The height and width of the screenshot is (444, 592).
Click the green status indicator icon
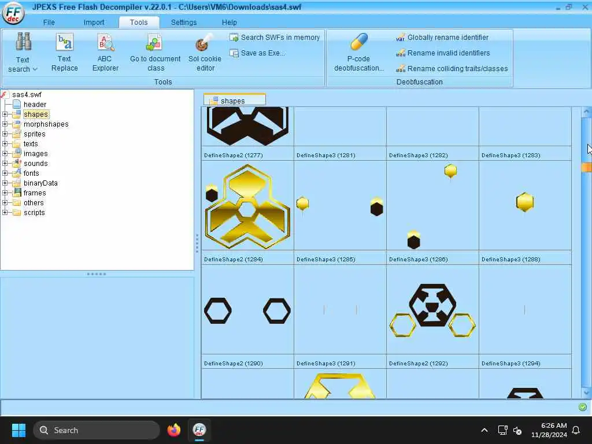[583, 406]
